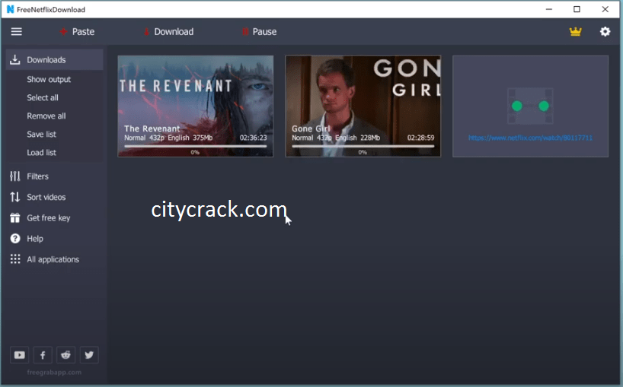This screenshot has width=623, height=387.
Task: Select The Revenant video thumbnail
Action: (196, 106)
